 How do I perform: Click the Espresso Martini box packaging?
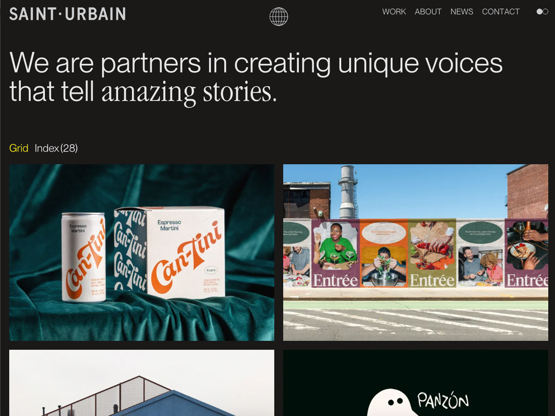tap(170, 253)
